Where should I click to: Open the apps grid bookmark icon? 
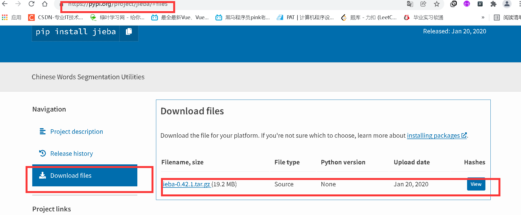pos(5,18)
